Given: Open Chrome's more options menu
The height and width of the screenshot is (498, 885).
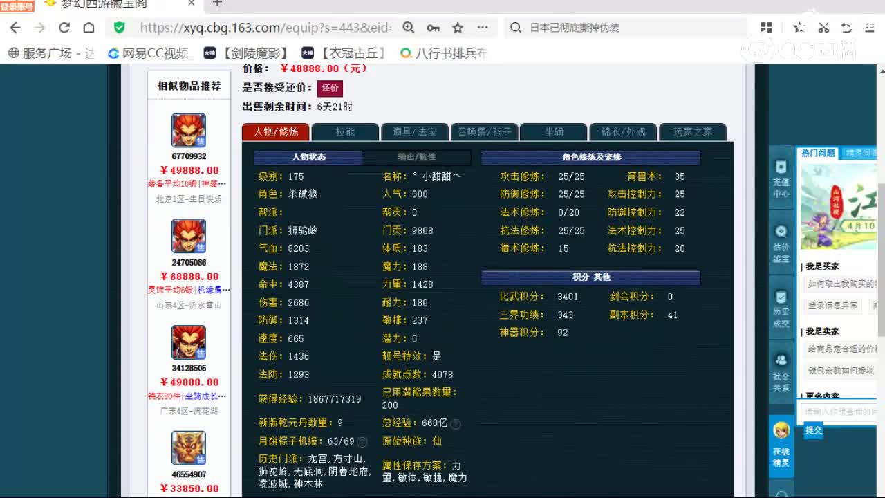Looking at the screenshot, I should [x=483, y=28].
